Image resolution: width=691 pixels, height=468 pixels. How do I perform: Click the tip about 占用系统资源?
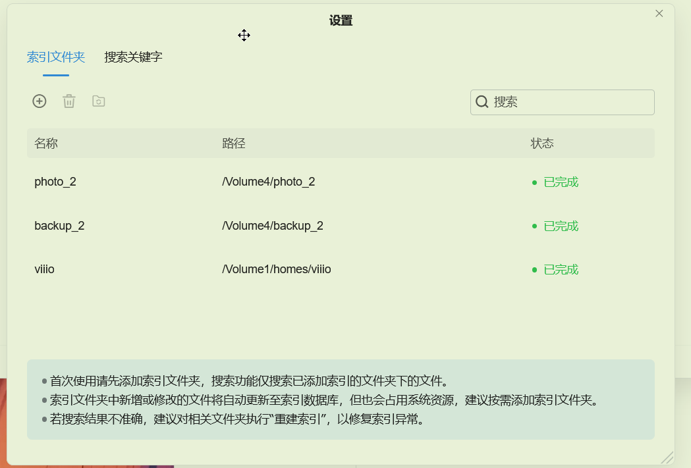click(x=323, y=400)
